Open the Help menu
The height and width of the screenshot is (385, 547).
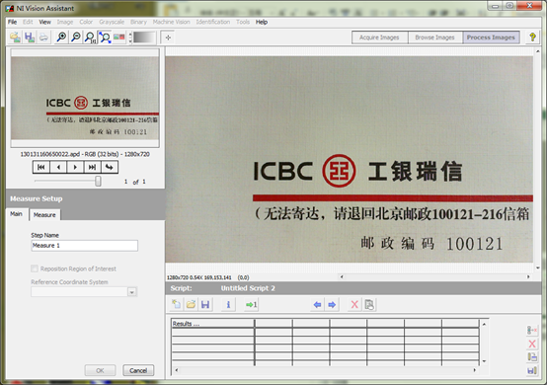262,22
